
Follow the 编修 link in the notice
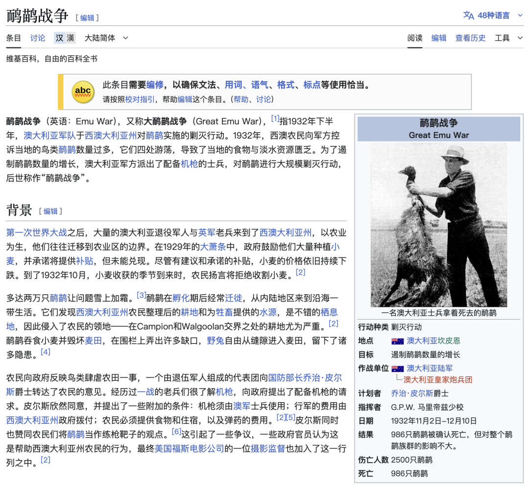pos(154,85)
